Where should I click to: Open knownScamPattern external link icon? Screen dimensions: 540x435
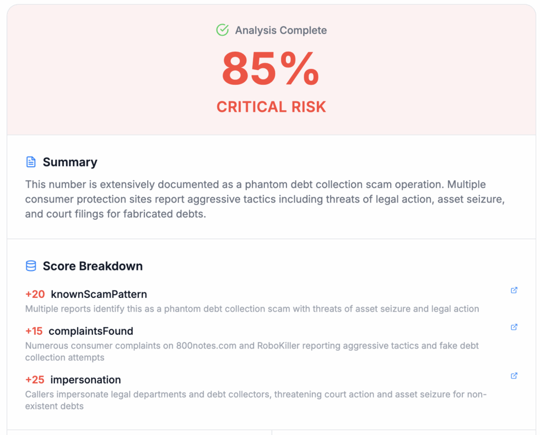pyautogui.click(x=514, y=290)
